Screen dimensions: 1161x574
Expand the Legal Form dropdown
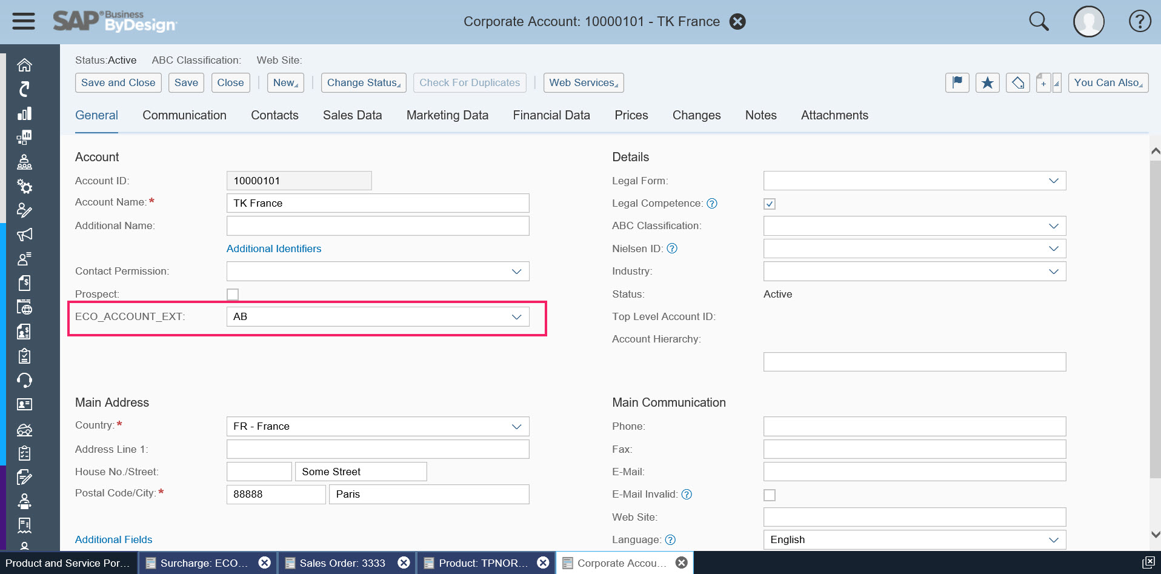tap(1053, 181)
